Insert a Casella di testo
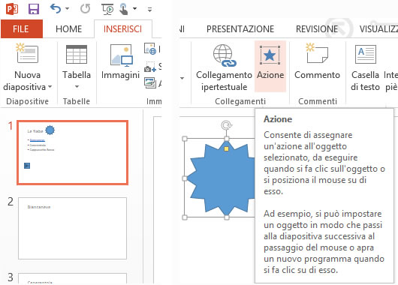The width and height of the screenshot is (398, 285). [365, 67]
